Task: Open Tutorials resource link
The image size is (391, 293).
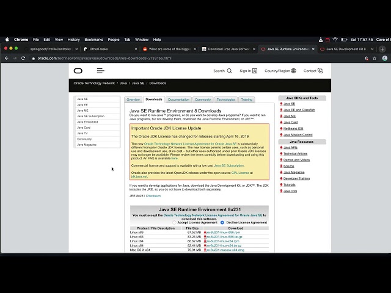Action: click(289, 185)
